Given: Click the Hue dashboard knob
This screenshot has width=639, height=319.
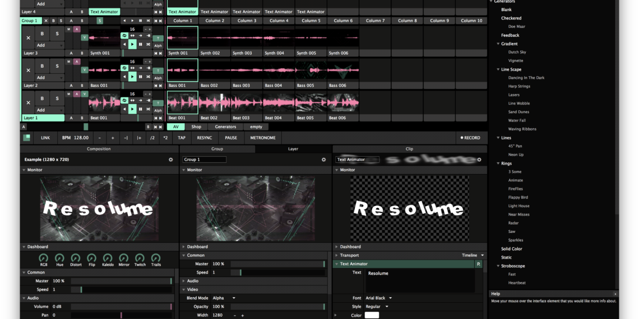Looking at the screenshot, I should point(59,258).
